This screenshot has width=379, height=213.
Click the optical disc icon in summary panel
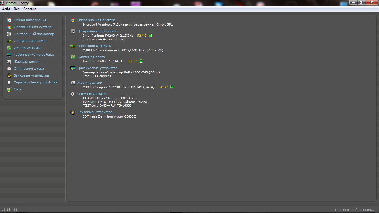pyautogui.click(x=73, y=94)
